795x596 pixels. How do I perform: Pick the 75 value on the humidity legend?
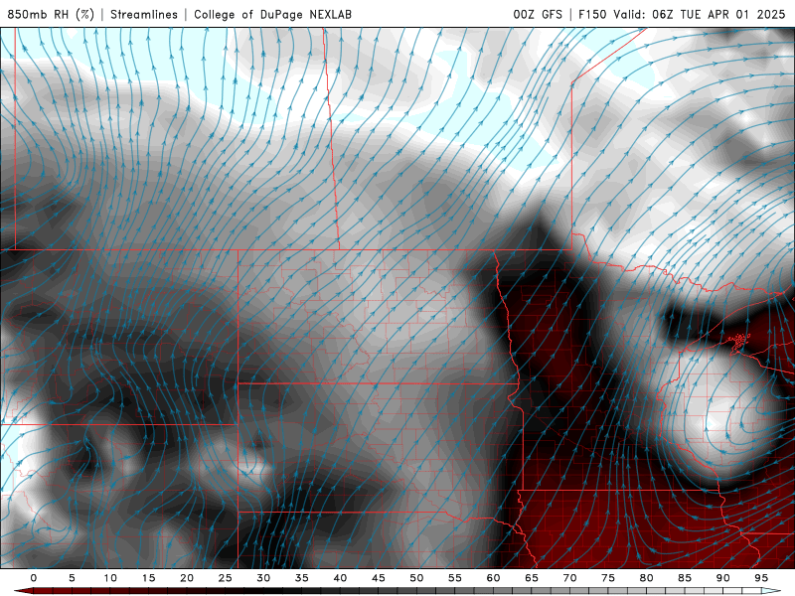pos(608,578)
